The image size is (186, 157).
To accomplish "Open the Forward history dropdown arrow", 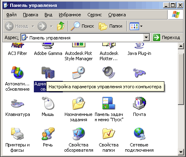I will [x=51, y=26].
